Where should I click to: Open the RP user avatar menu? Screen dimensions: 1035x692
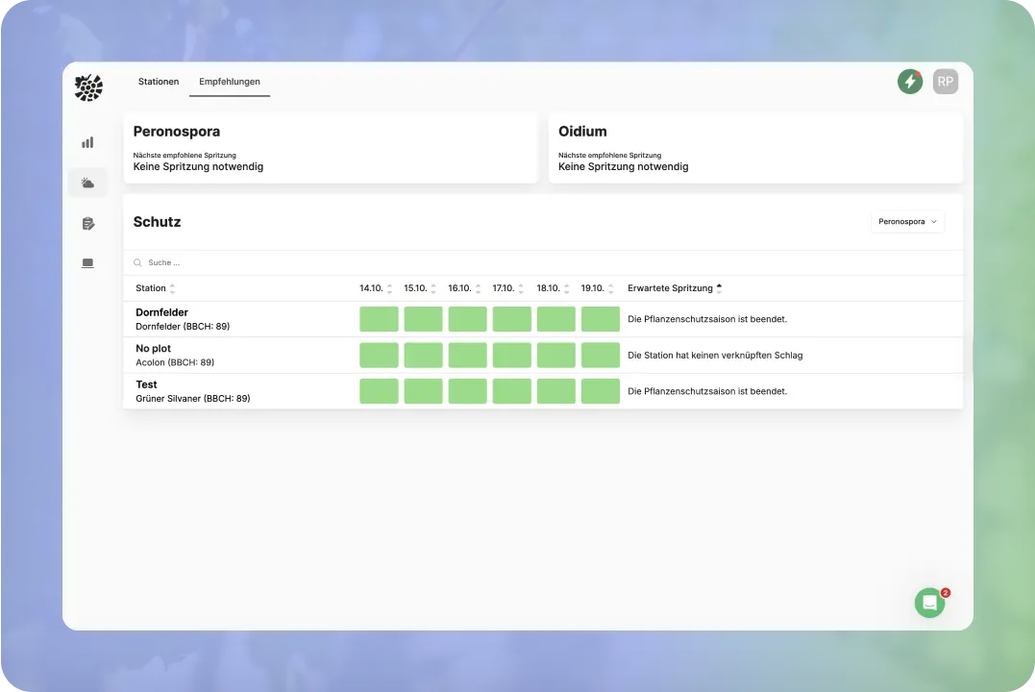point(945,82)
